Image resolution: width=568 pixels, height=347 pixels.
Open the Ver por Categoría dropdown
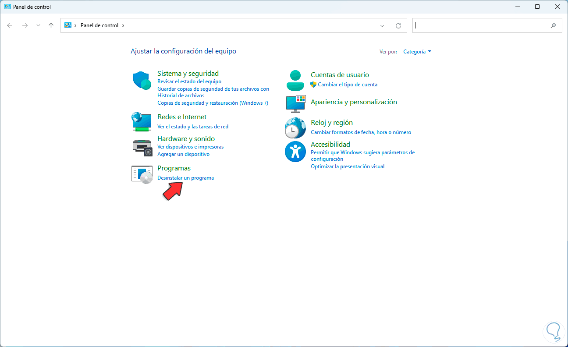point(417,52)
